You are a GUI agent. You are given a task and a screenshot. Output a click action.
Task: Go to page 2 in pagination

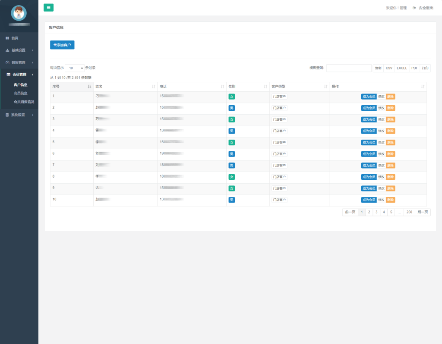369,212
